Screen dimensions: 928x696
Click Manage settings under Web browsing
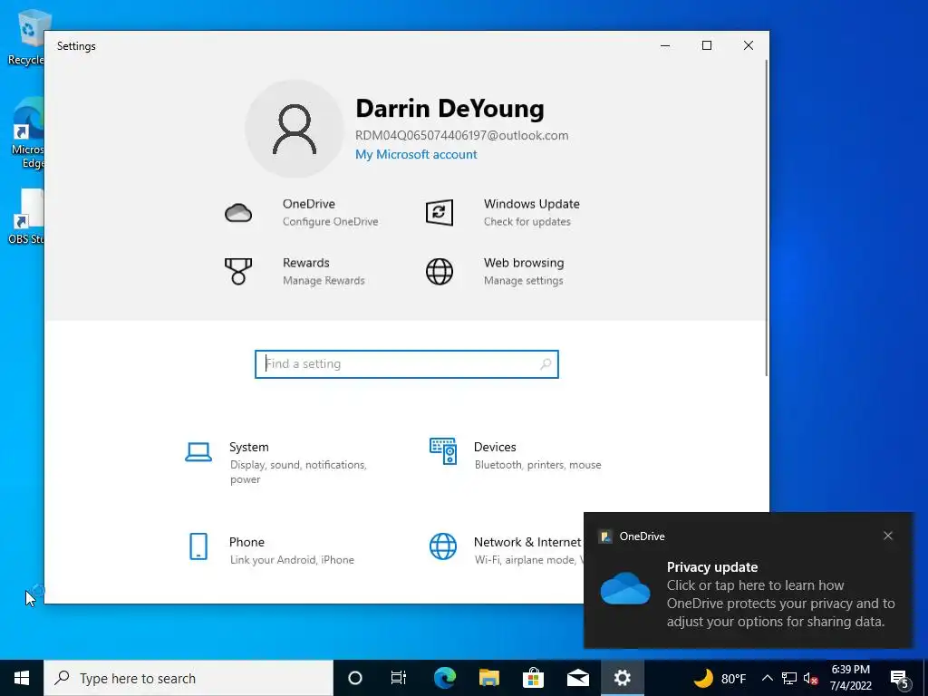(523, 281)
